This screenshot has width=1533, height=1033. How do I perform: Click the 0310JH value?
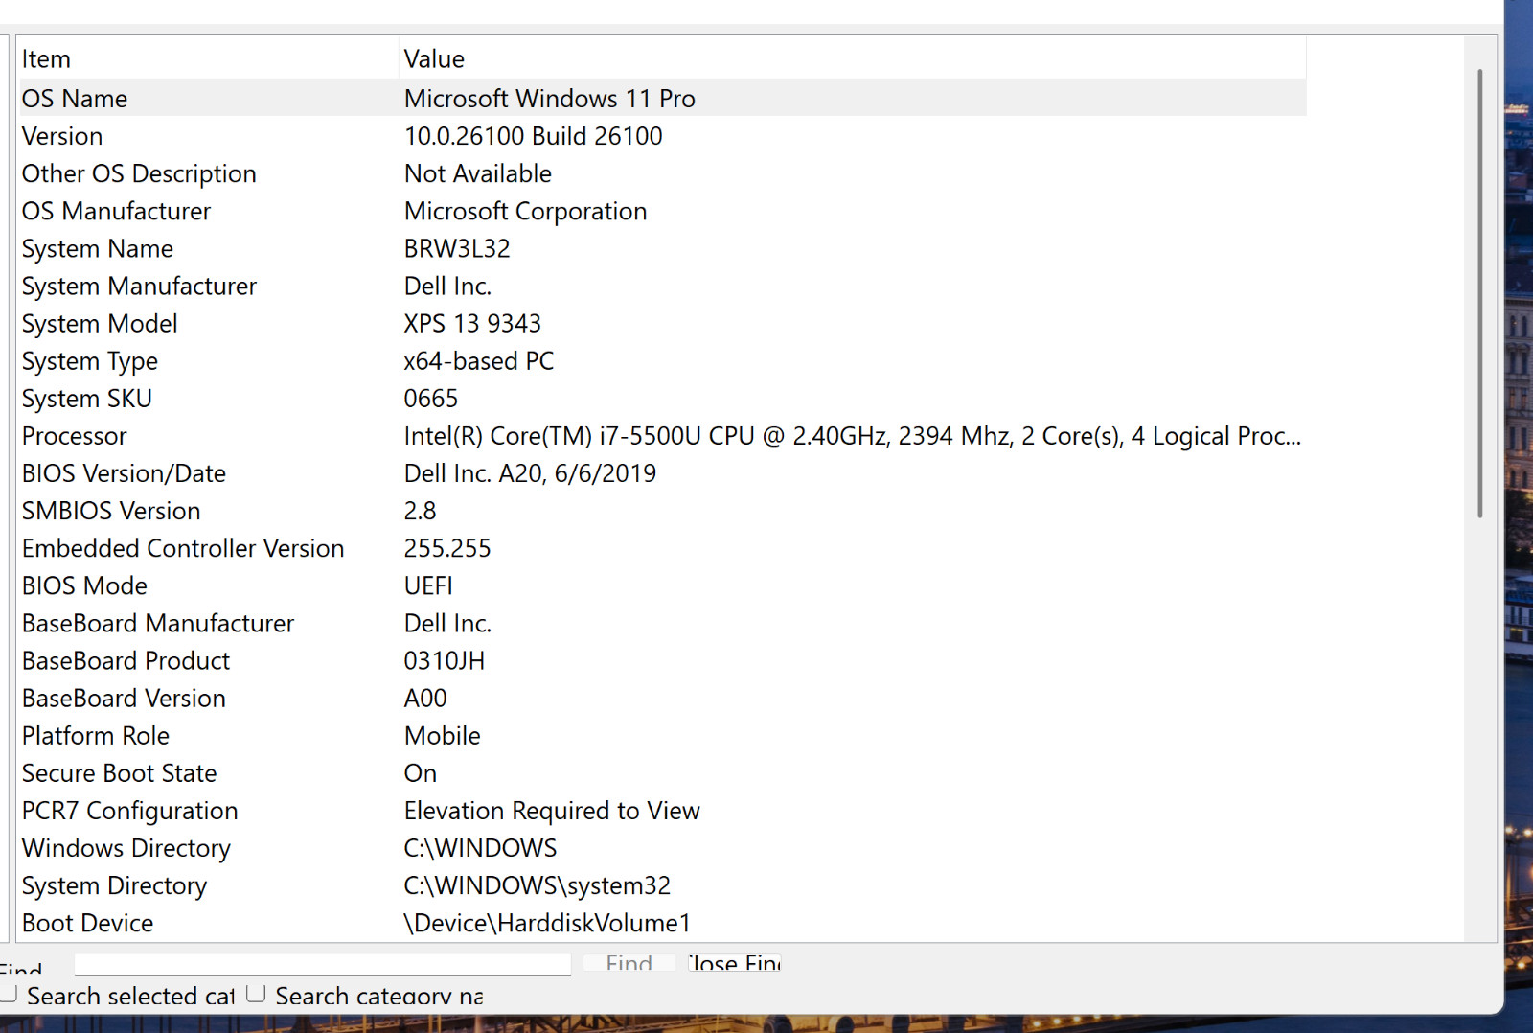pos(445,660)
